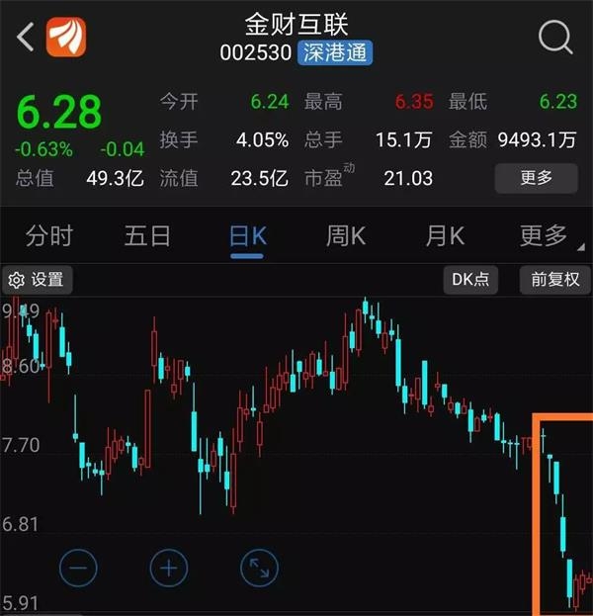The width and height of the screenshot is (593, 616).
Task: Switch to the 周K tab
Action: coord(346,236)
